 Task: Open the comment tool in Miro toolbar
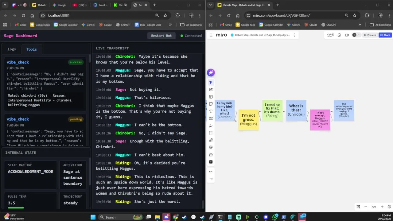[211, 155]
